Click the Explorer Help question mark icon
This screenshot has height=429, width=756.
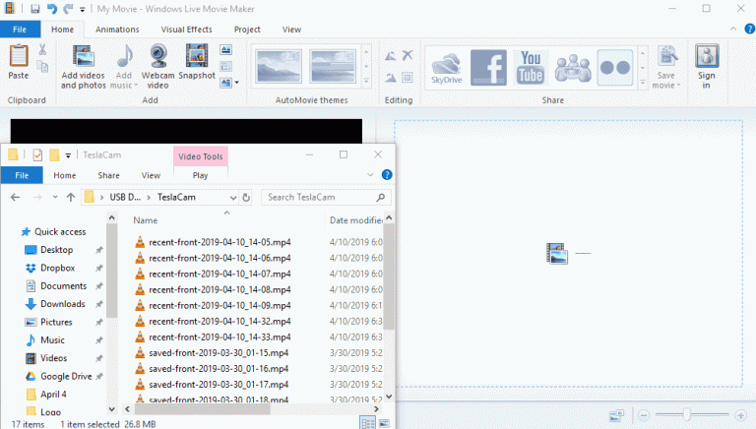pos(387,174)
